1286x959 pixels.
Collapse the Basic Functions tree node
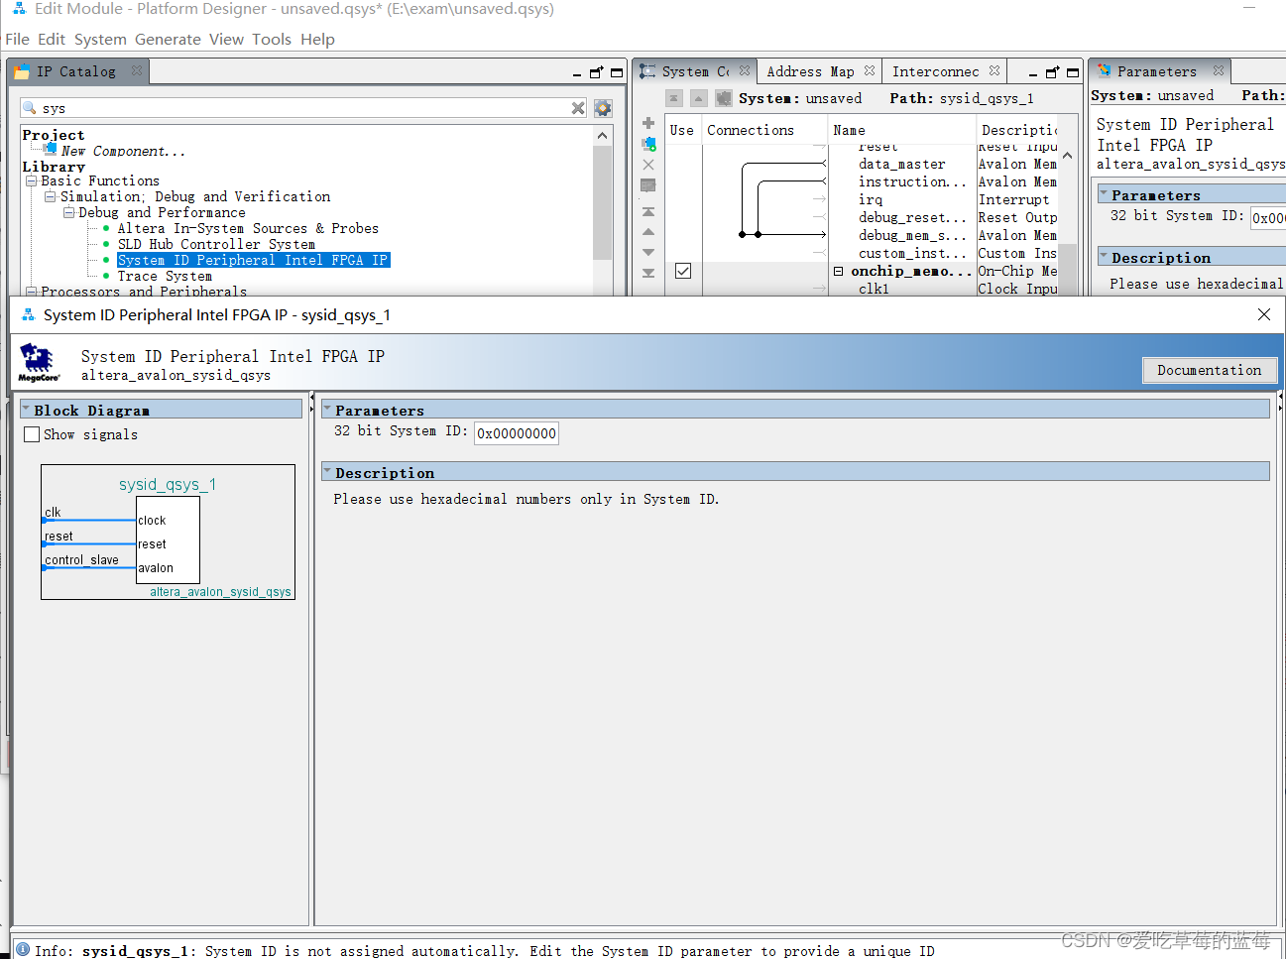pos(32,180)
